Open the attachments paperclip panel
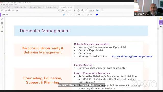Screen dimensions: 163x92 click(2, 27)
